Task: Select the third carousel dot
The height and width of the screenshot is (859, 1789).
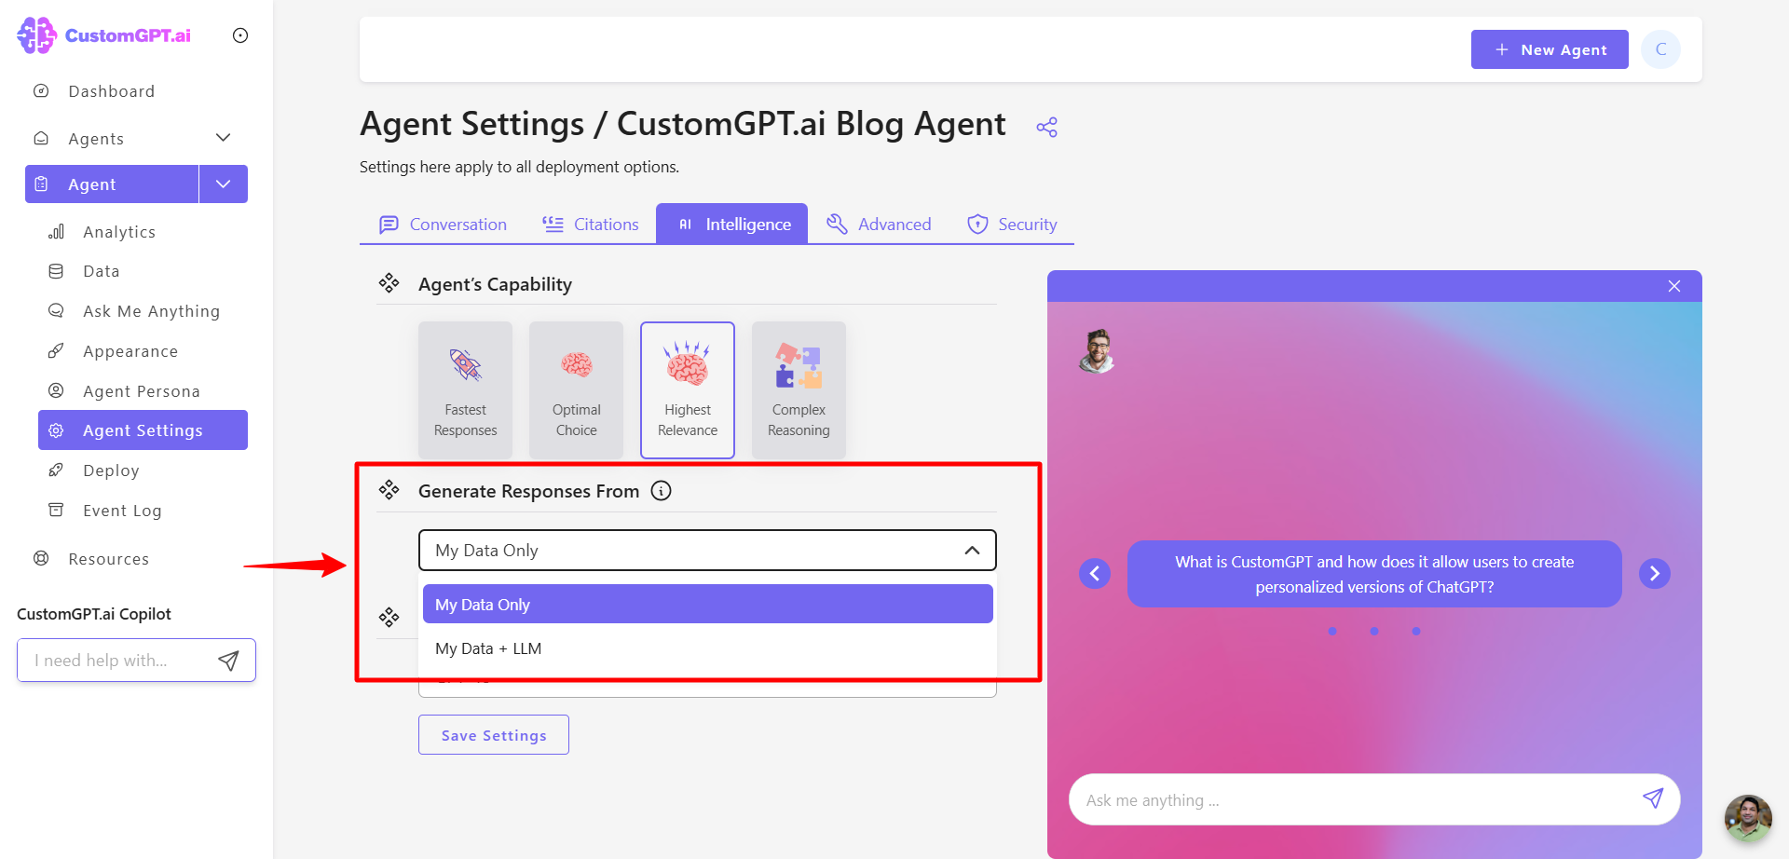Action: tap(1416, 631)
